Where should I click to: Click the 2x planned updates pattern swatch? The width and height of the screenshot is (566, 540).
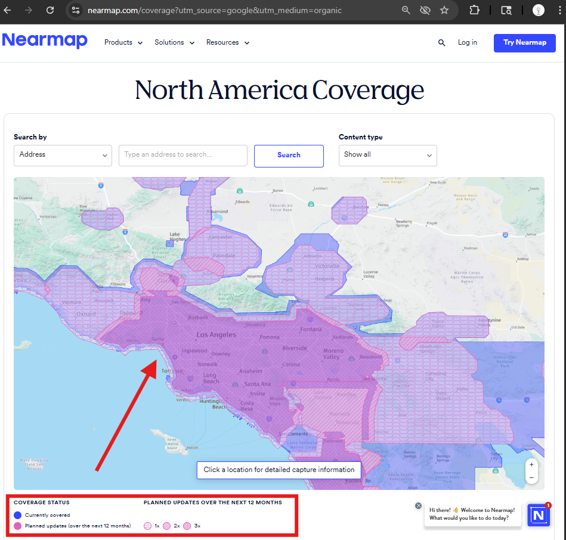[x=166, y=526]
